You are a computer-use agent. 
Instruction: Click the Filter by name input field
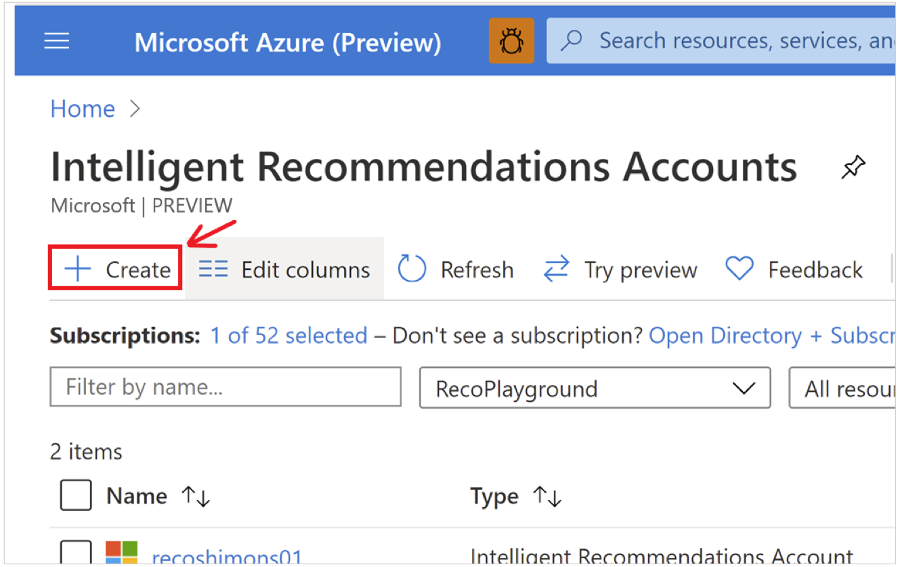225,386
